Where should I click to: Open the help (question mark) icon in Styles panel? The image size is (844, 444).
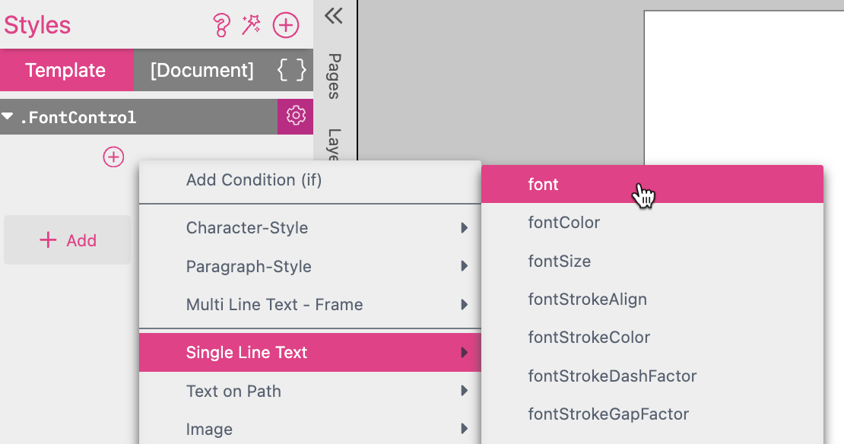(x=222, y=24)
